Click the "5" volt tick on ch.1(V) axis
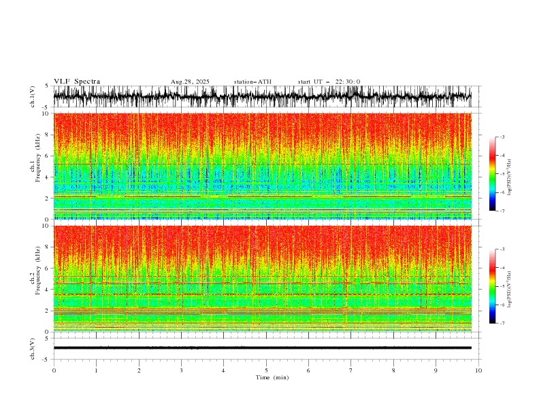The width and height of the screenshot is (539, 416). 46,86
